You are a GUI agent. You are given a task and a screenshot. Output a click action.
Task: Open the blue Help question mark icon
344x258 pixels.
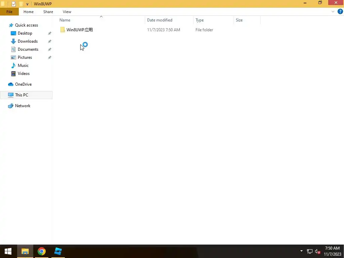(340, 12)
